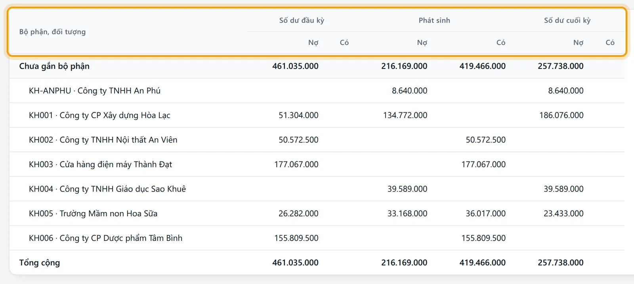This screenshot has height=284, width=634.
Task: Select the value 51.304.000 in the KH001 row
Action: 298,115
